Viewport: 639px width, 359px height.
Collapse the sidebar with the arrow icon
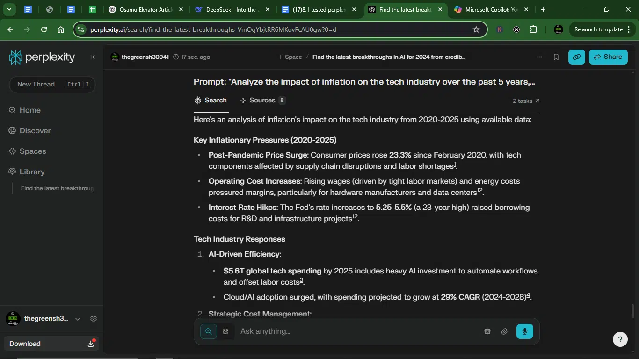tap(94, 57)
